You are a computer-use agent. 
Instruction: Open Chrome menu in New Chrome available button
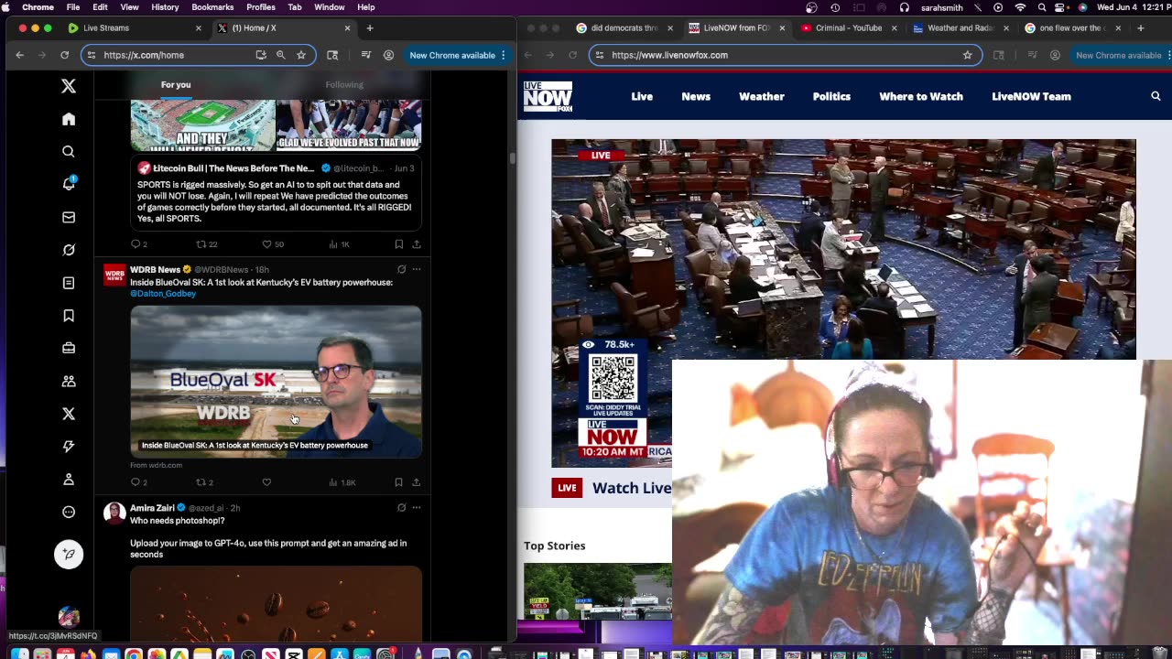click(x=503, y=55)
